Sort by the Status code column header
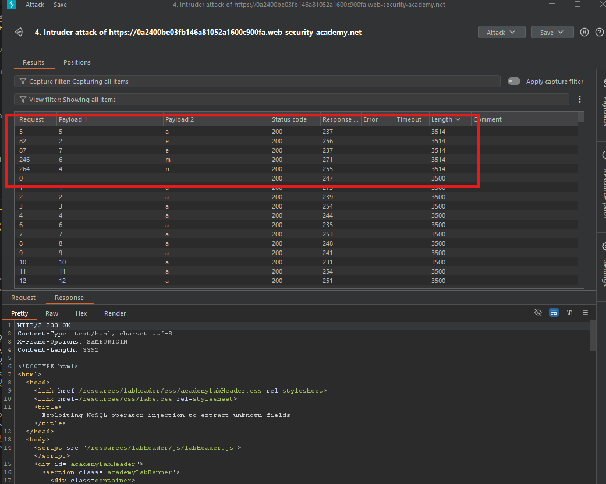This screenshot has width=606, height=484. click(295, 119)
